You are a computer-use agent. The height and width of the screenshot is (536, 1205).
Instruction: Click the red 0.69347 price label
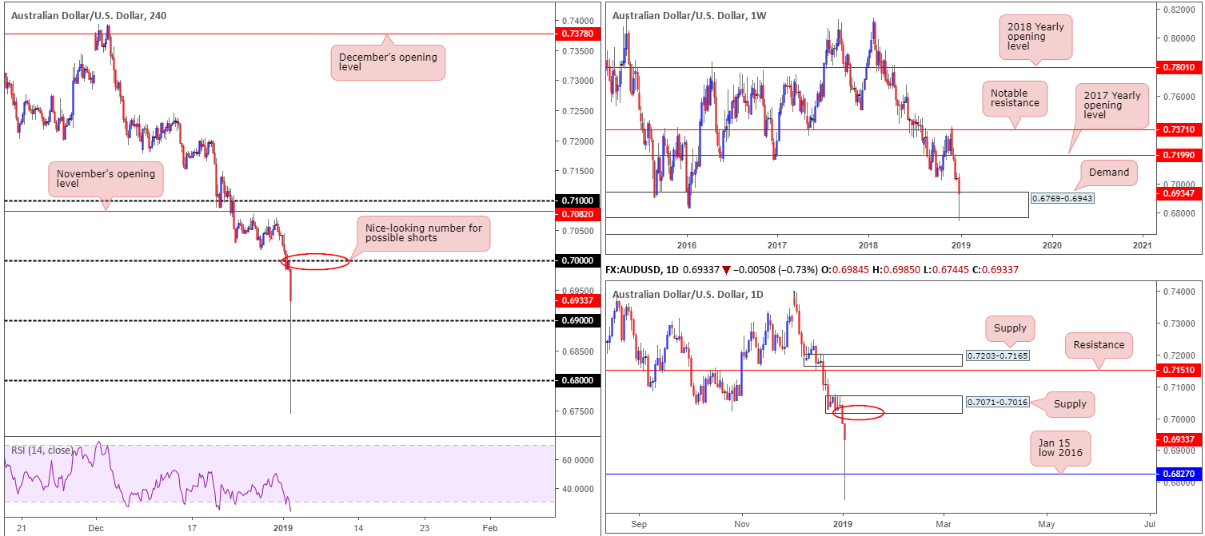[1179, 193]
